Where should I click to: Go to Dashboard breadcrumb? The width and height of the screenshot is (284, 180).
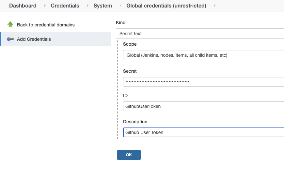click(x=23, y=6)
